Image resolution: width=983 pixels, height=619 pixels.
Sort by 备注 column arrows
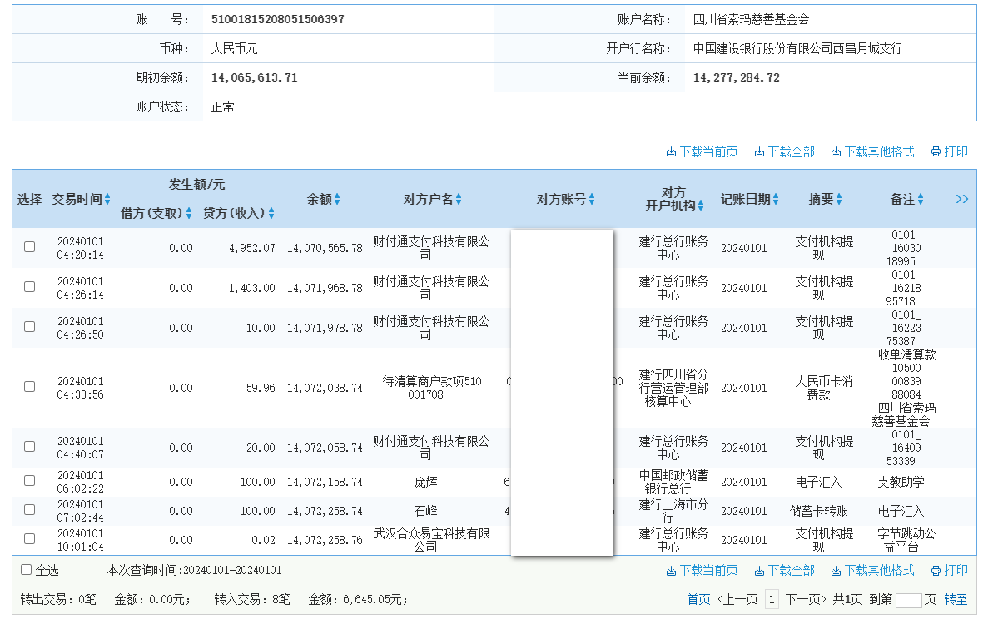(921, 199)
